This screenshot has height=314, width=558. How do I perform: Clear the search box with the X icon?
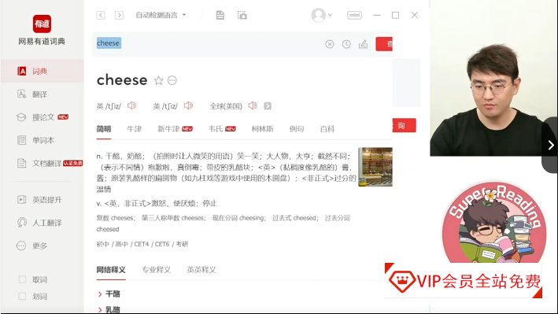tap(330, 44)
